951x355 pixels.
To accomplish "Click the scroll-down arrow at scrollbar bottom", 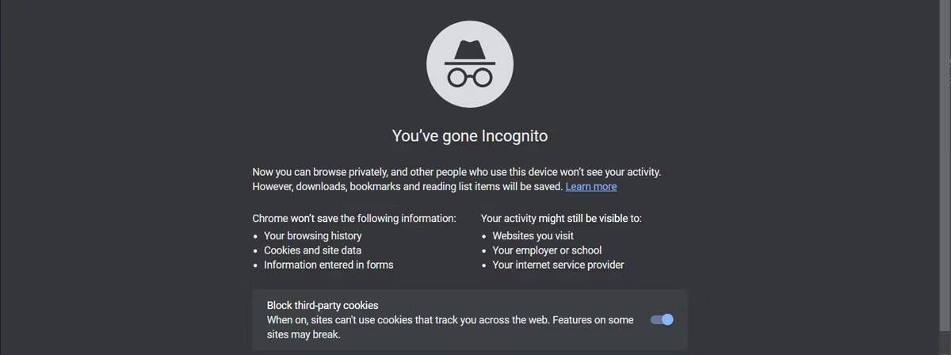I will 944,349.
